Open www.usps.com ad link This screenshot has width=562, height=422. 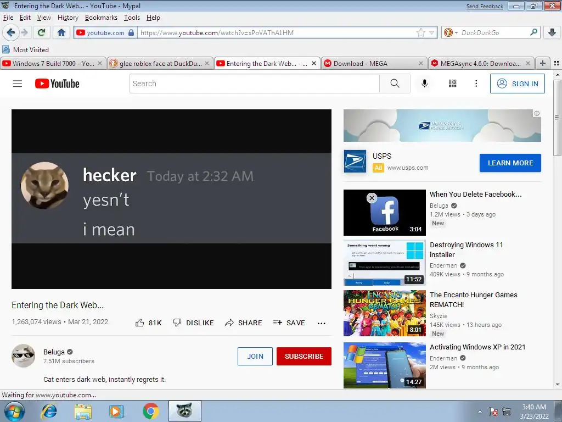(x=408, y=168)
